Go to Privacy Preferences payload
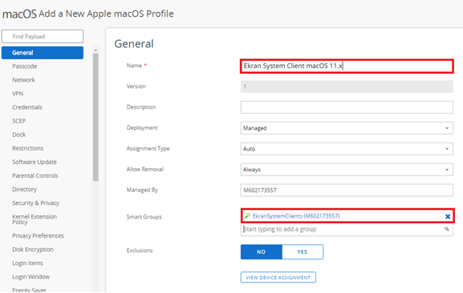Screen dimensions: 463x293 [38, 235]
